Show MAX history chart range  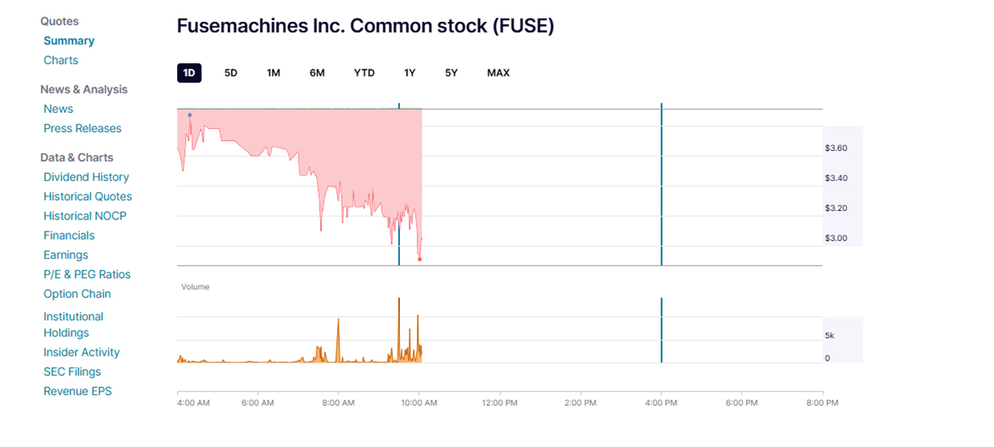coord(498,73)
